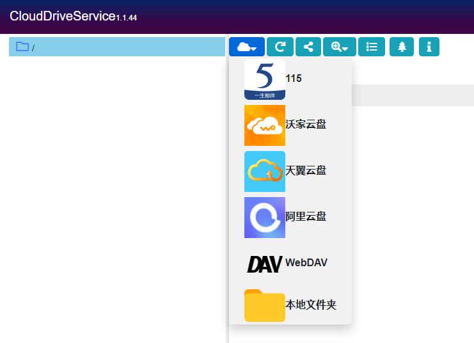Click the CloudDriveService title
This screenshot has height=343, width=474.
62,16
